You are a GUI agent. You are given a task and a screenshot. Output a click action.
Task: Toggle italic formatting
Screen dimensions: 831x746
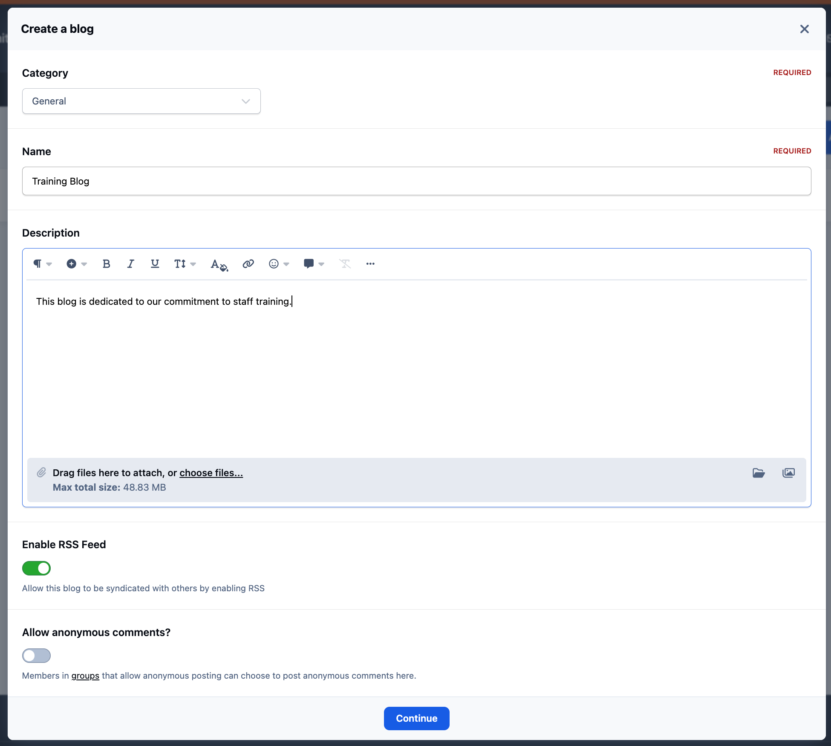point(131,264)
